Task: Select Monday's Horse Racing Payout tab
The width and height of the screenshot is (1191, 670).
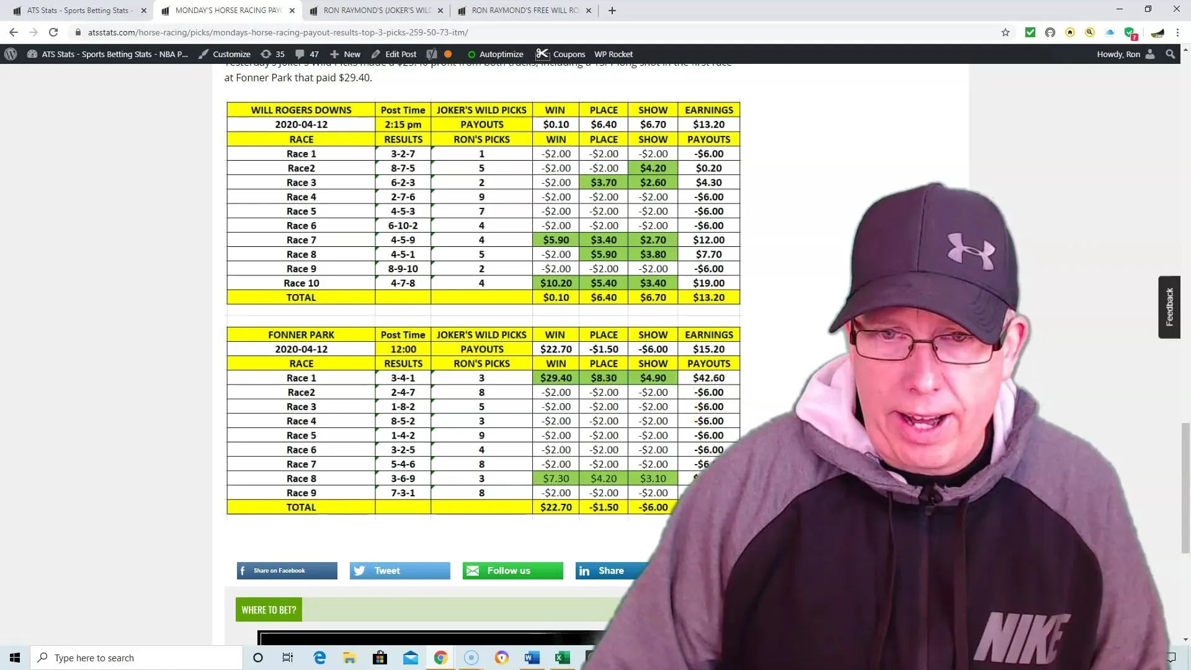Action: point(228,11)
